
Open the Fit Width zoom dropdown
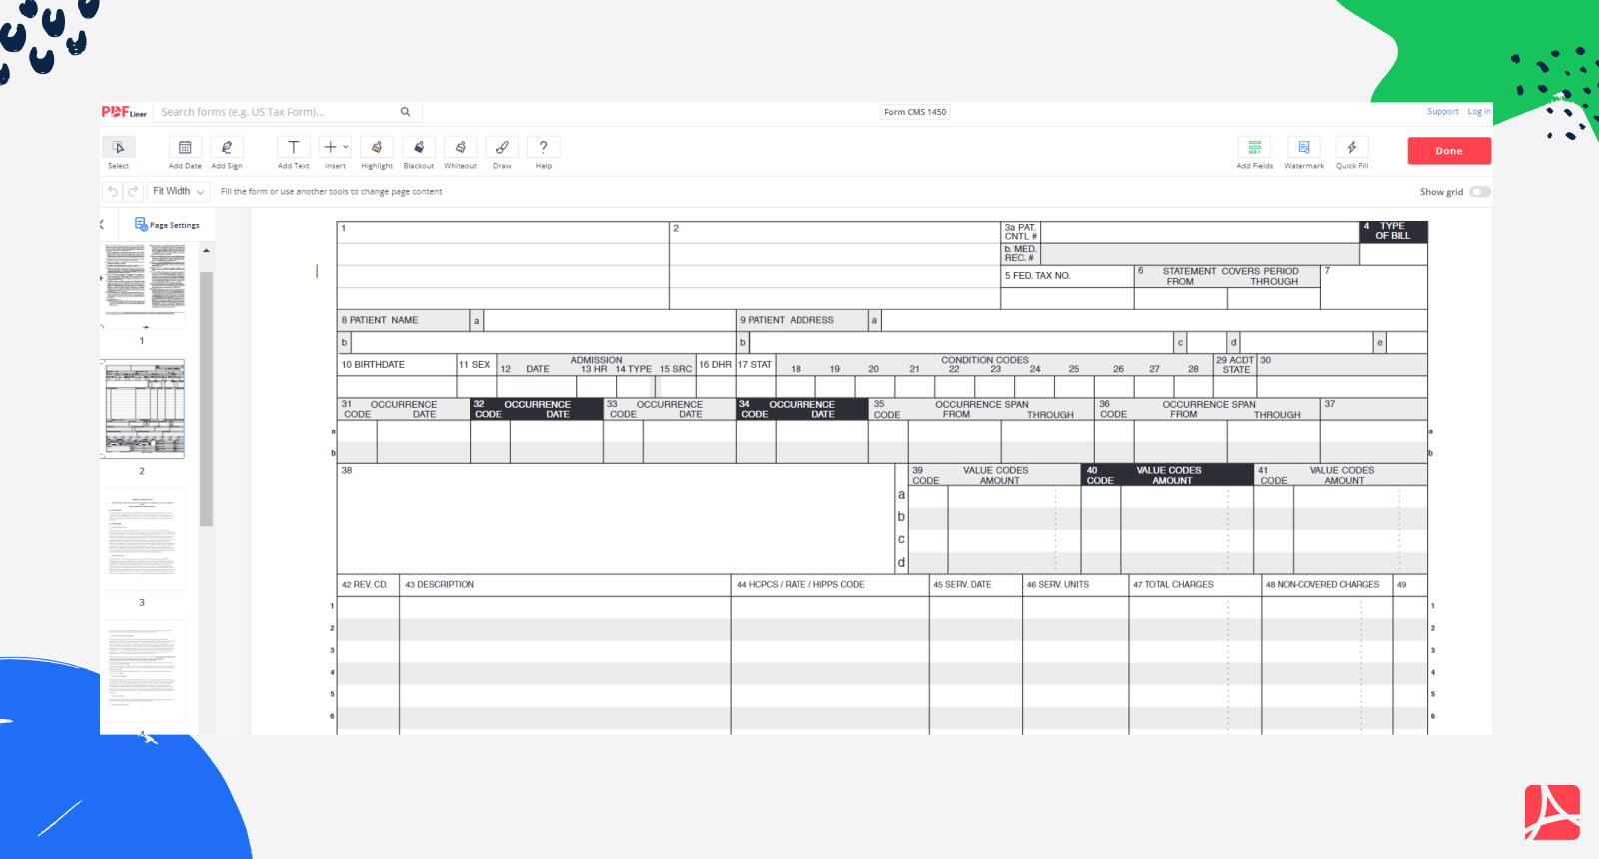click(x=178, y=191)
